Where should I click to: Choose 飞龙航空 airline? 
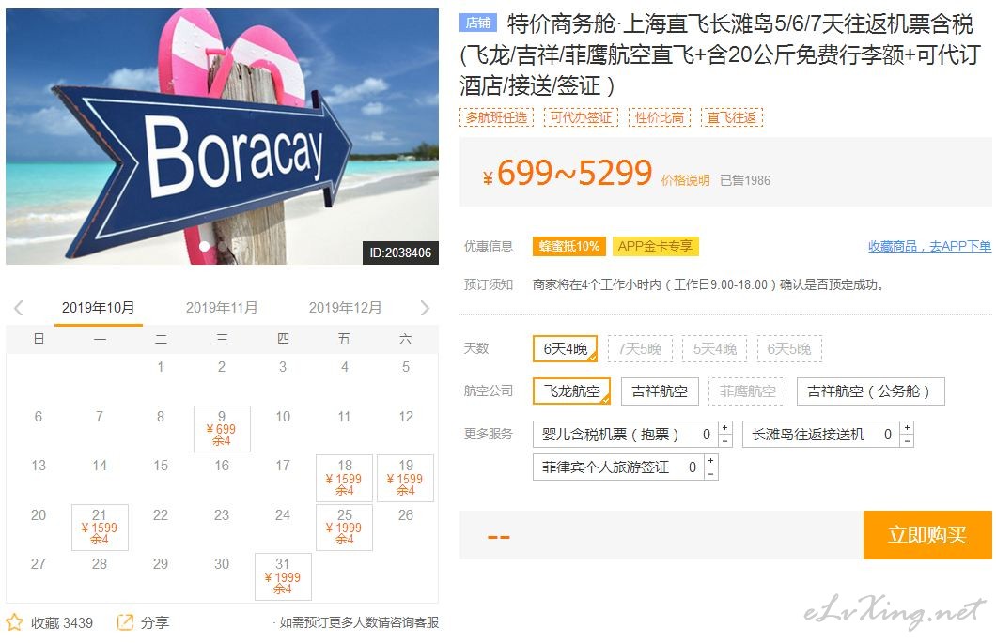571,391
